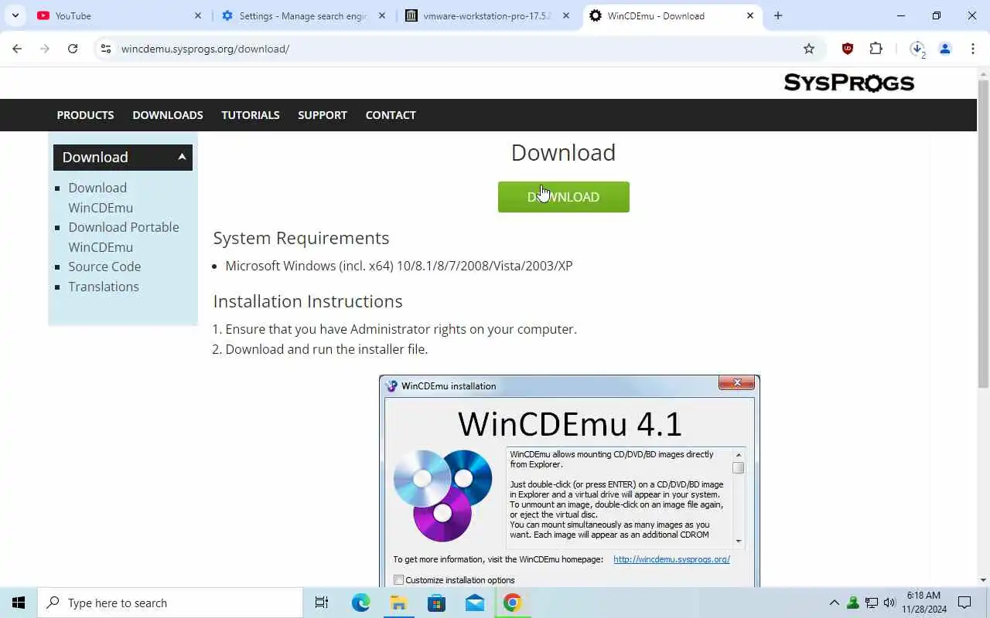
Task: Open the Translations sidebar link
Action: [x=104, y=287]
